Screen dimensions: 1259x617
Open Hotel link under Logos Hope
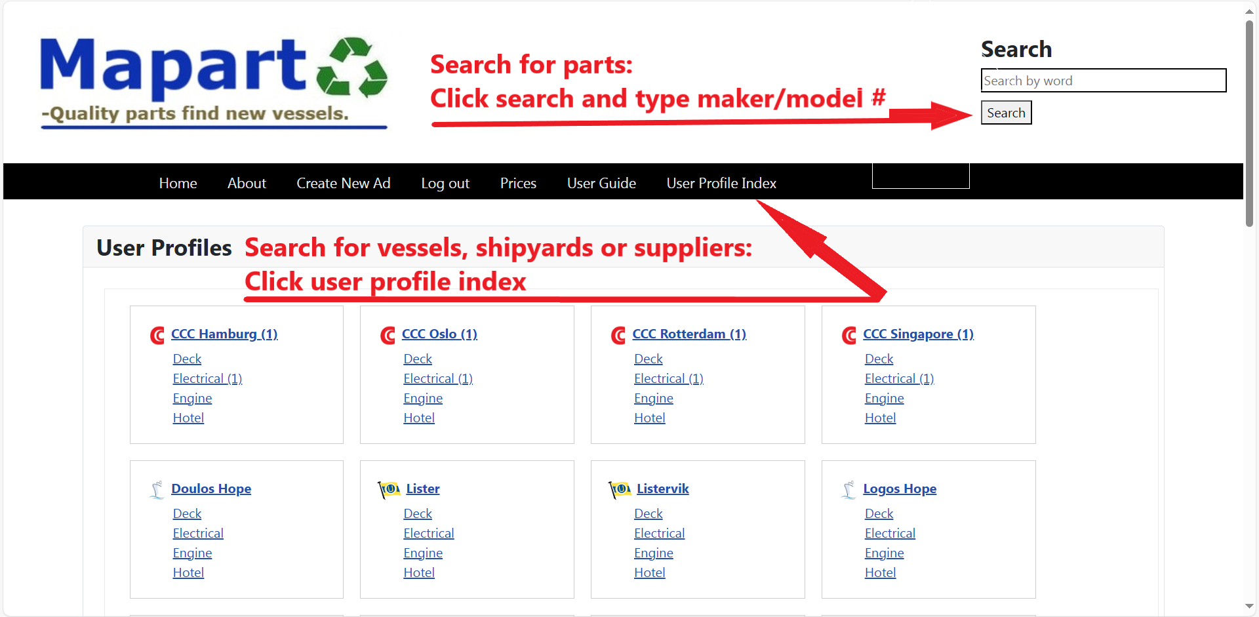point(880,573)
